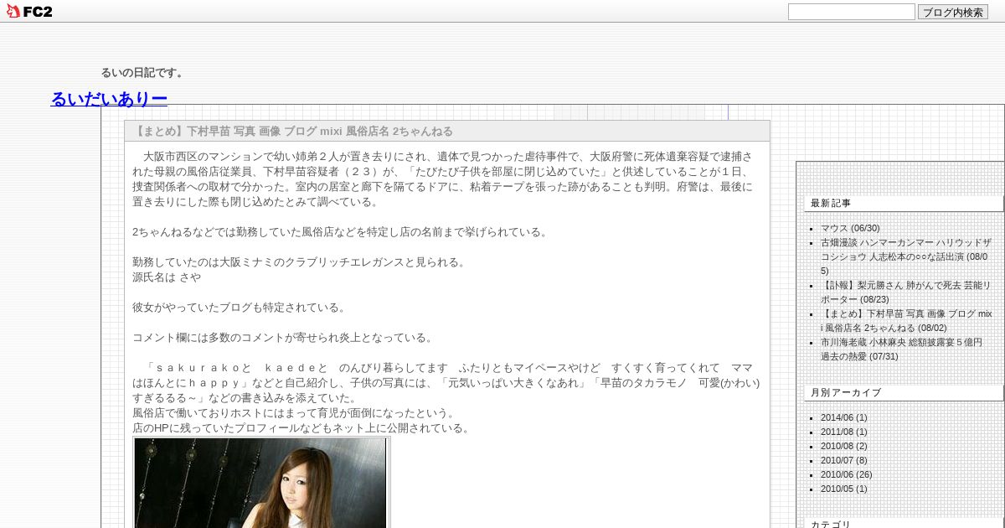Click the line 彼女がやっていたブログも特定されている。
This screenshot has height=528, width=1005.
tap(240, 307)
